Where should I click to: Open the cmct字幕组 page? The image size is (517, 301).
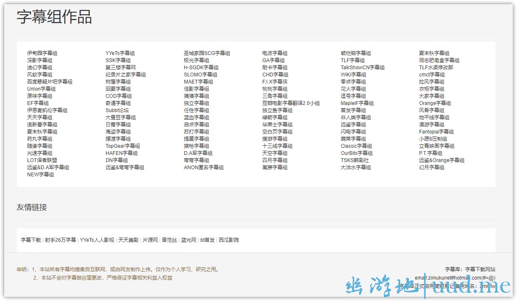[432, 75]
